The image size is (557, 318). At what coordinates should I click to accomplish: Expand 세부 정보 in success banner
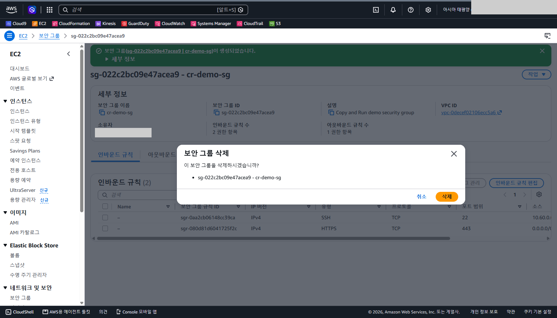pos(120,59)
